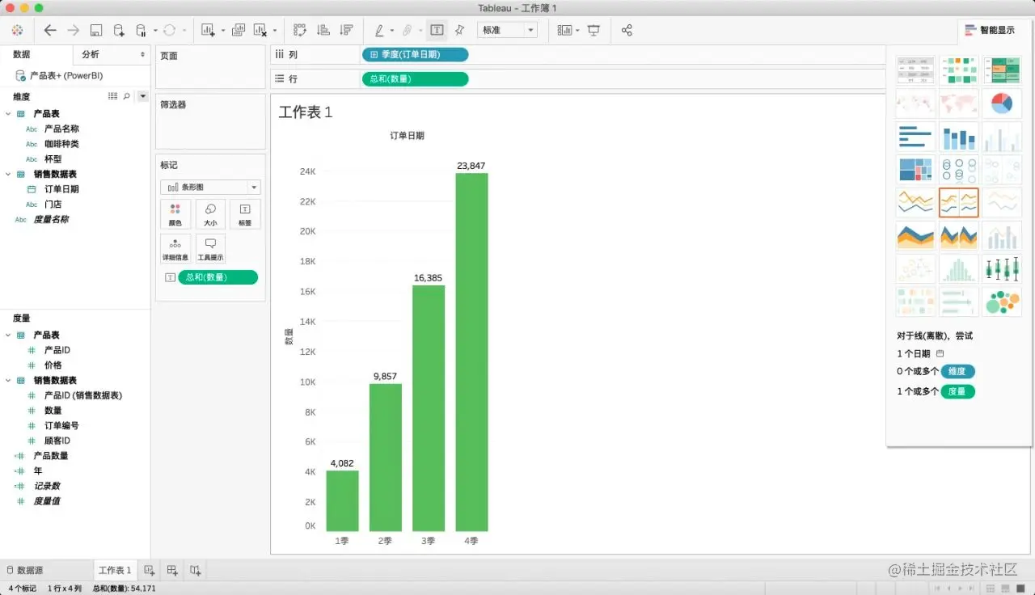Click the pause auto updates icon
Image resolution: width=1035 pixels, height=595 pixels.
click(141, 30)
